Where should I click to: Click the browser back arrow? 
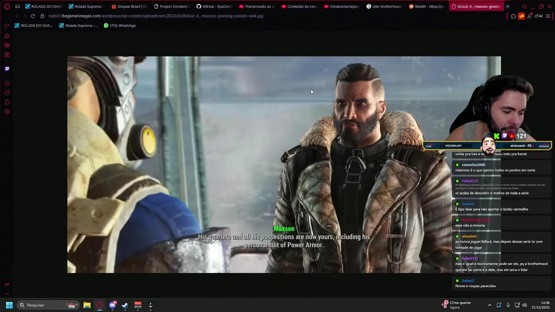(x=17, y=16)
